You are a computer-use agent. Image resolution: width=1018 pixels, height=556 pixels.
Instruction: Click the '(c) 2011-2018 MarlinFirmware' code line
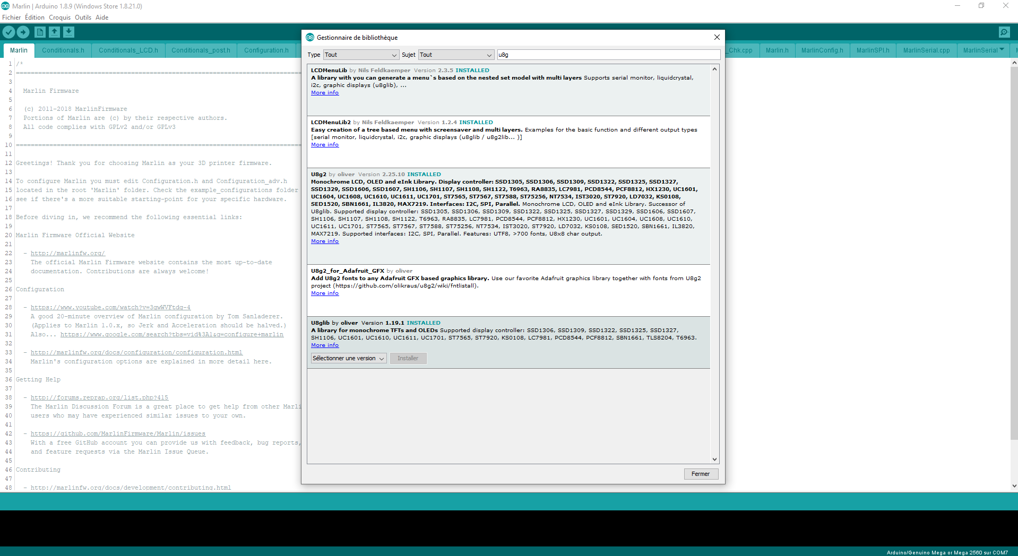[x=75, y=109]
